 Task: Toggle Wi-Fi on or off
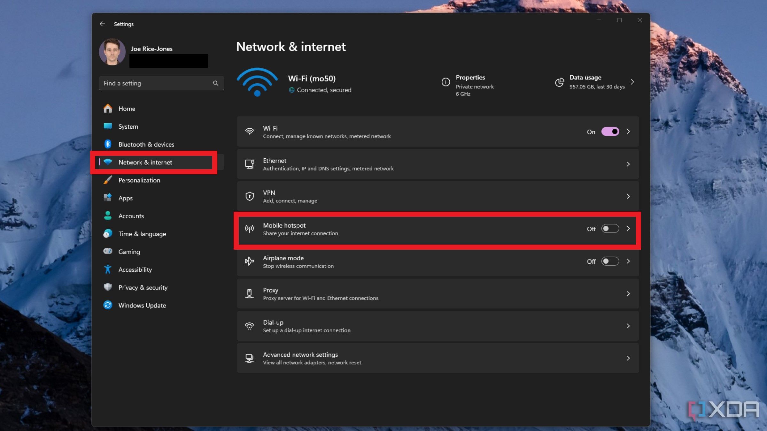[x=610, y=132]
